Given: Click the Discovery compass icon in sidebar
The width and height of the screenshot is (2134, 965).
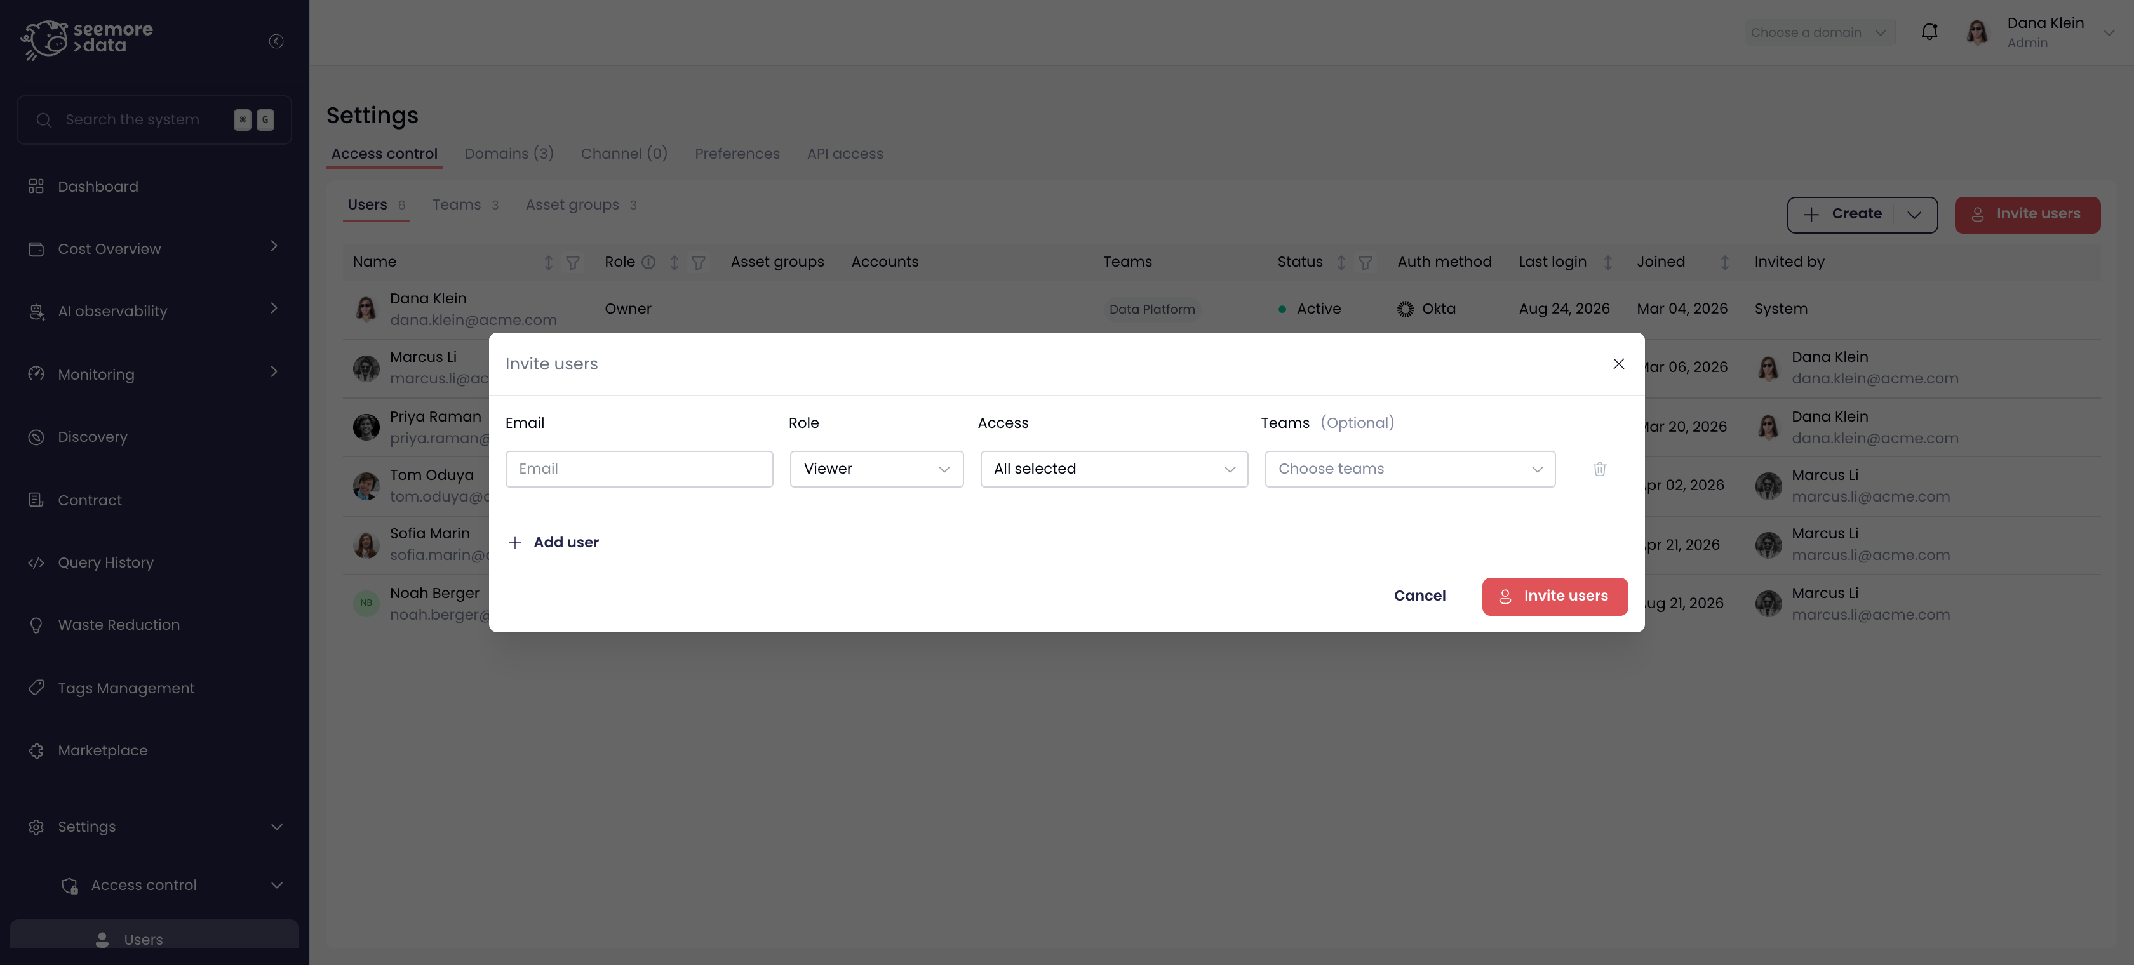Looking at the screenshot, I should pyautogui.click(x=36, y=437).
